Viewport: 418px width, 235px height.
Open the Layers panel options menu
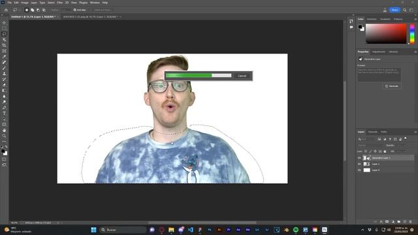[x=415, y=132]
